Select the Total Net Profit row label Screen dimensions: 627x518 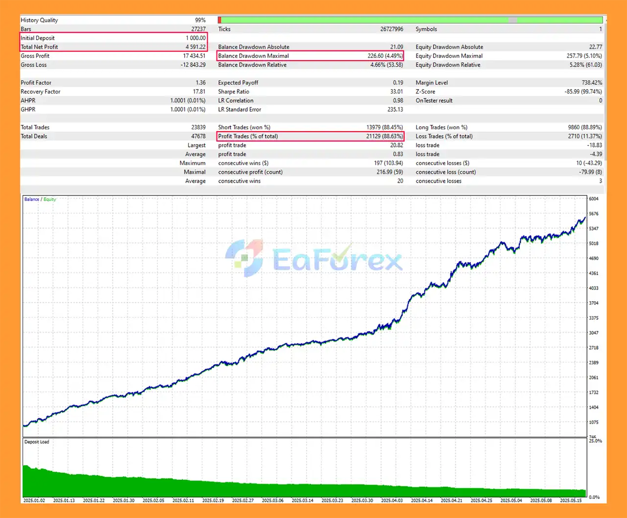39,47
